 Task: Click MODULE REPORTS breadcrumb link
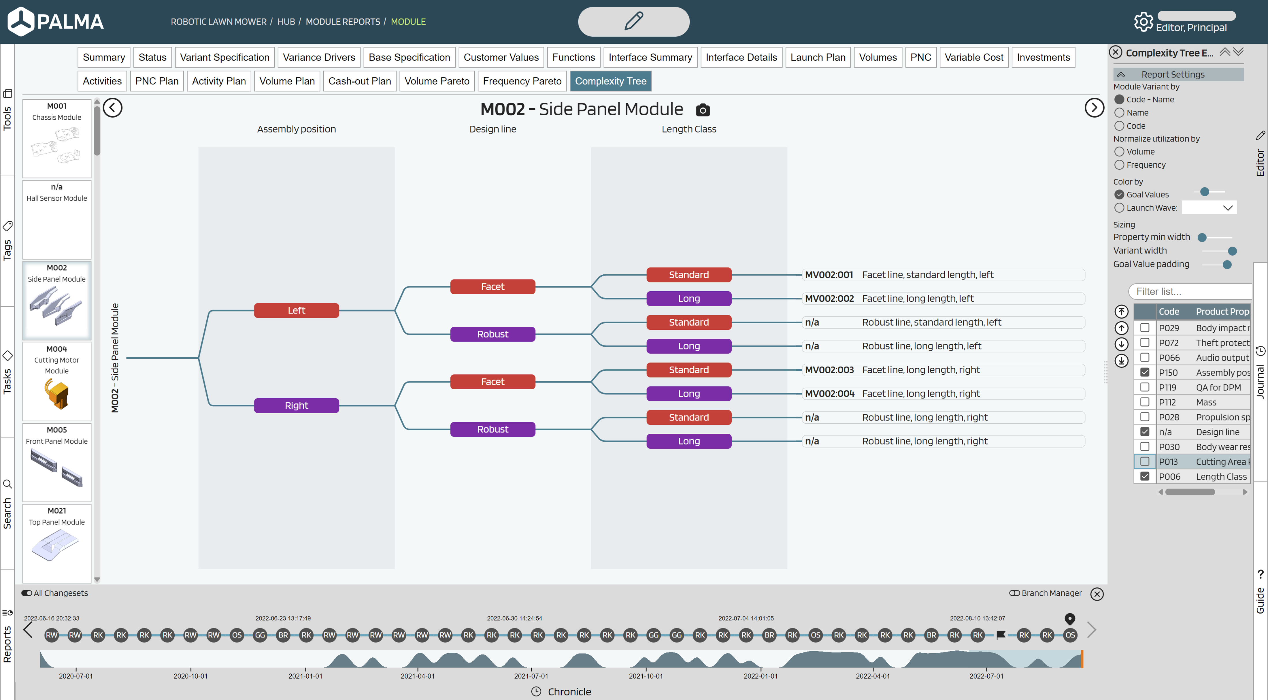tap(343, 22)
